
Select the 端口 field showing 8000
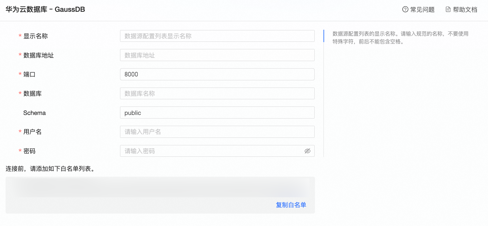tap(217, 74)
